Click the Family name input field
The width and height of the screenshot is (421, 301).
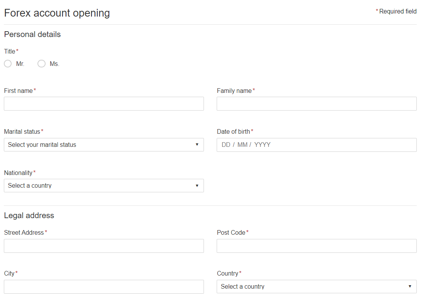click(317, 104)
